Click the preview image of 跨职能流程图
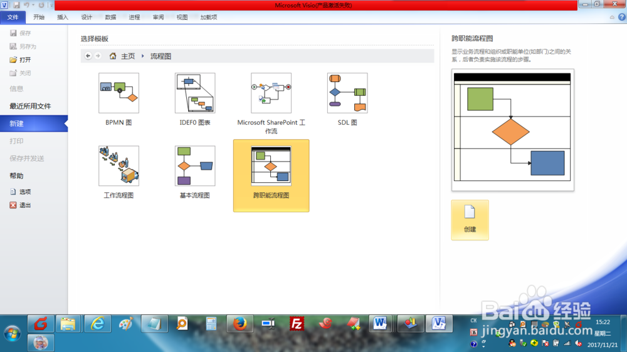Viewport: 627px width, 352px height. tap(513, 130)
